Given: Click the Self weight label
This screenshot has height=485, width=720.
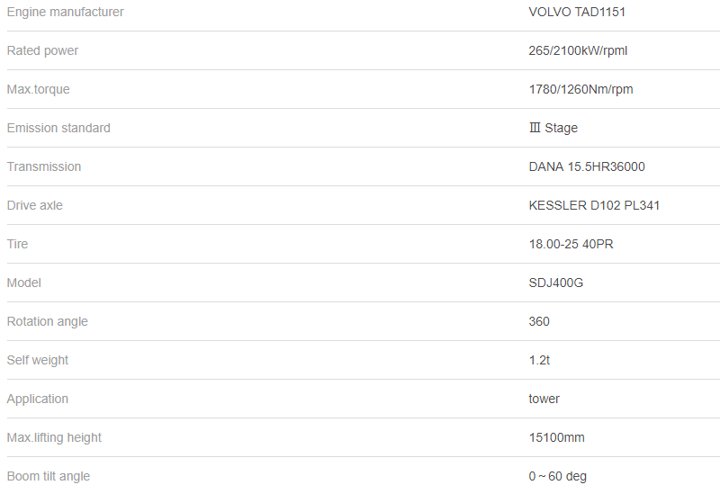Looking at the screenshot, I should pyautogui.click(x=38, y=360).
